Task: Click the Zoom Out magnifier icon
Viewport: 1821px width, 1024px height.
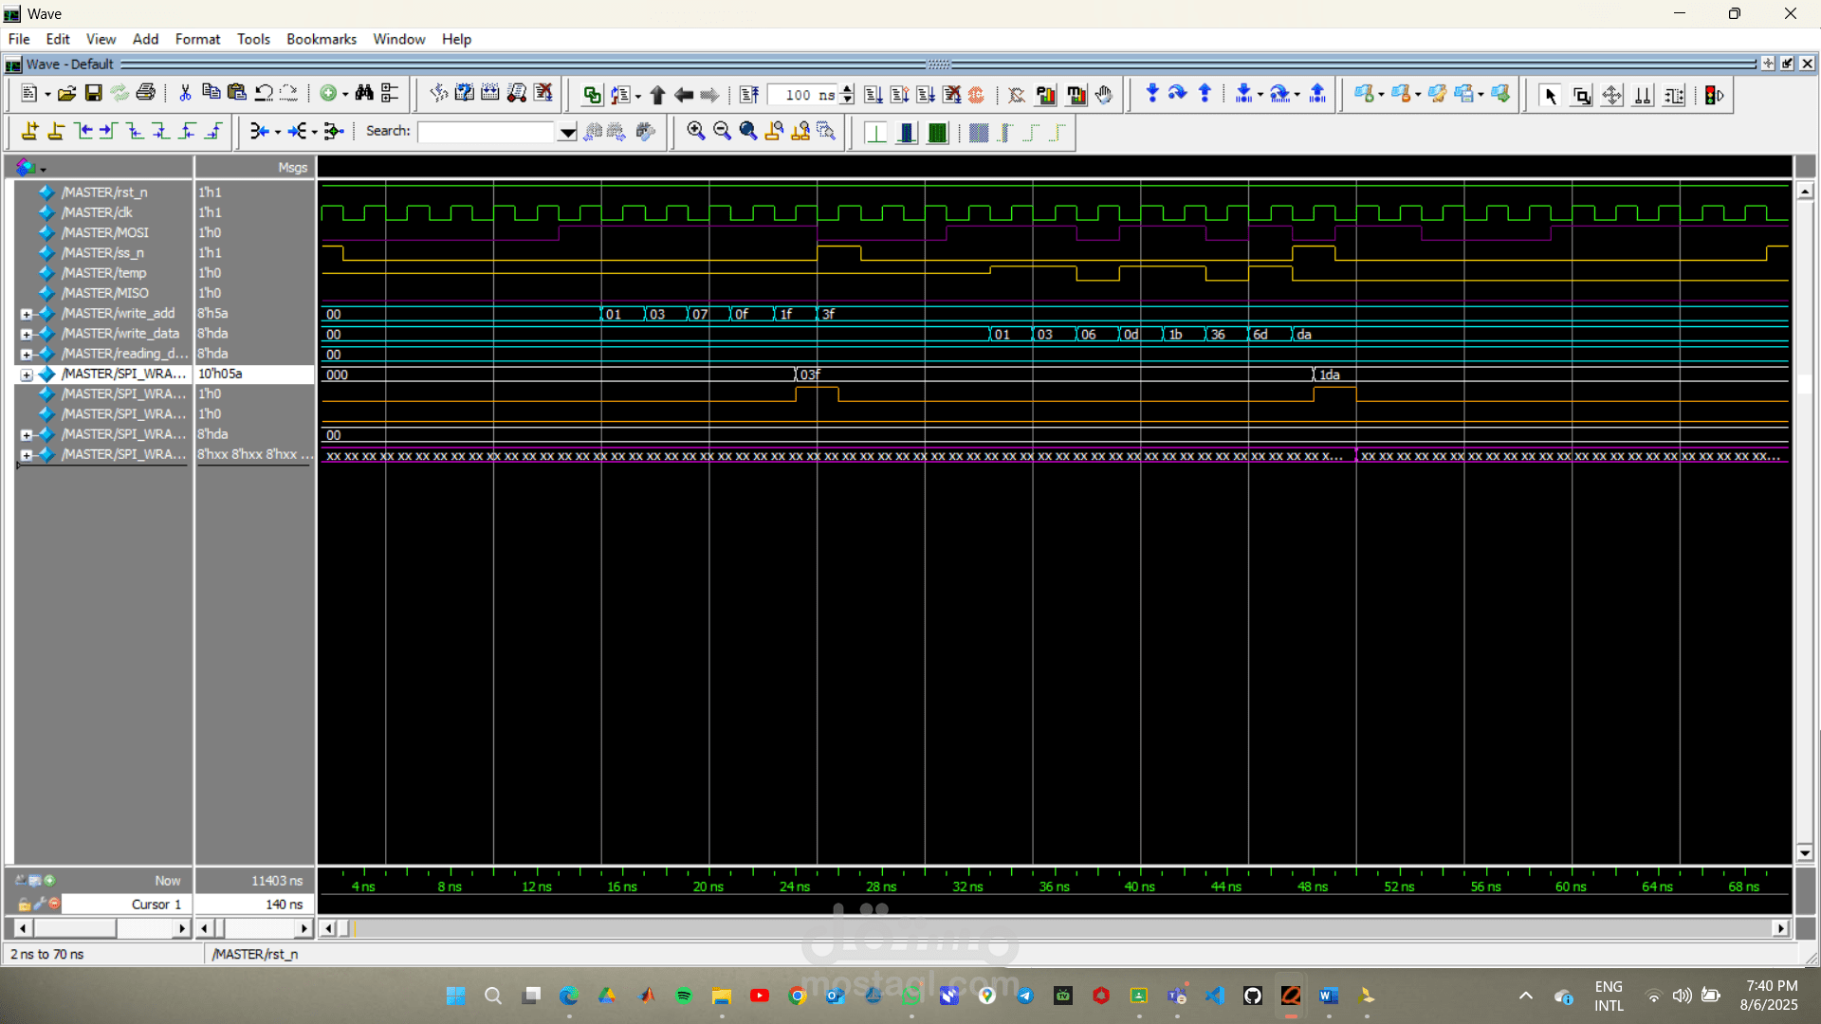Action: 722,131
